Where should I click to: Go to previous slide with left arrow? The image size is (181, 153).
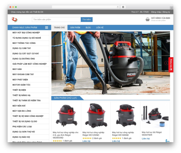click(x=55, y=63)
